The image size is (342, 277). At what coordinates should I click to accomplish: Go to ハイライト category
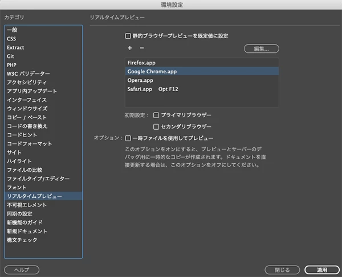[x=43, y=161]
